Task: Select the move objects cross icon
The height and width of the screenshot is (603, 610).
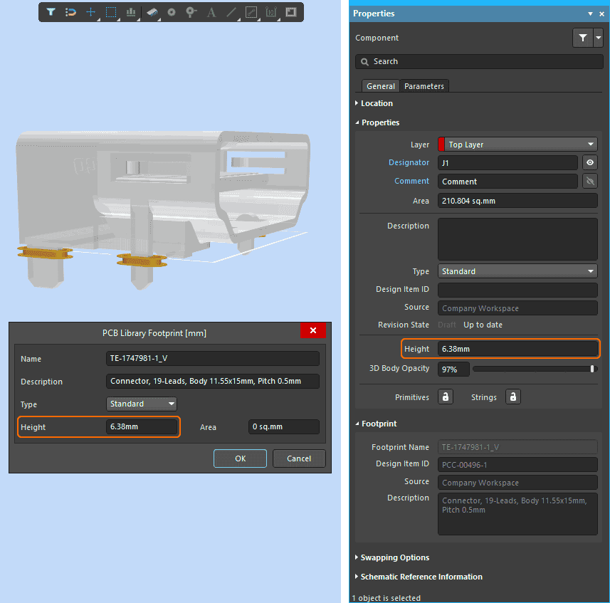Action: pyautogui.click(x=90, y=12)
